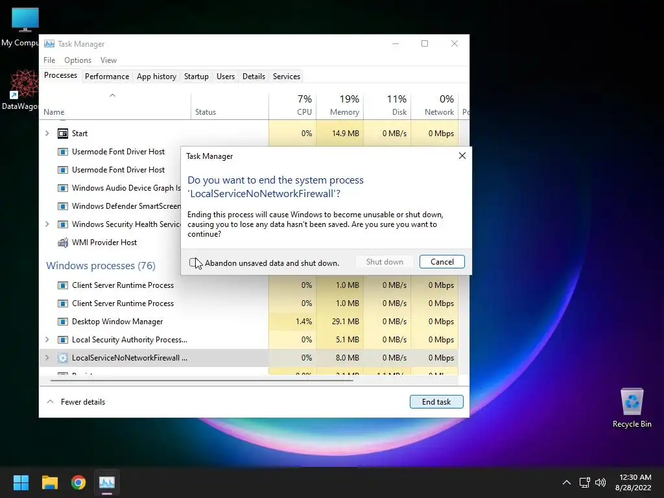
Task: Sort by Disk usage column
Action: click(x=387, y=105)
